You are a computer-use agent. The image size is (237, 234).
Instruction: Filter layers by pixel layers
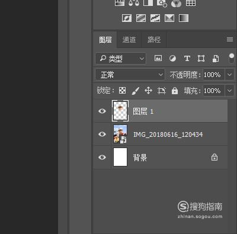pyautogui.click(x=158, y=58)
